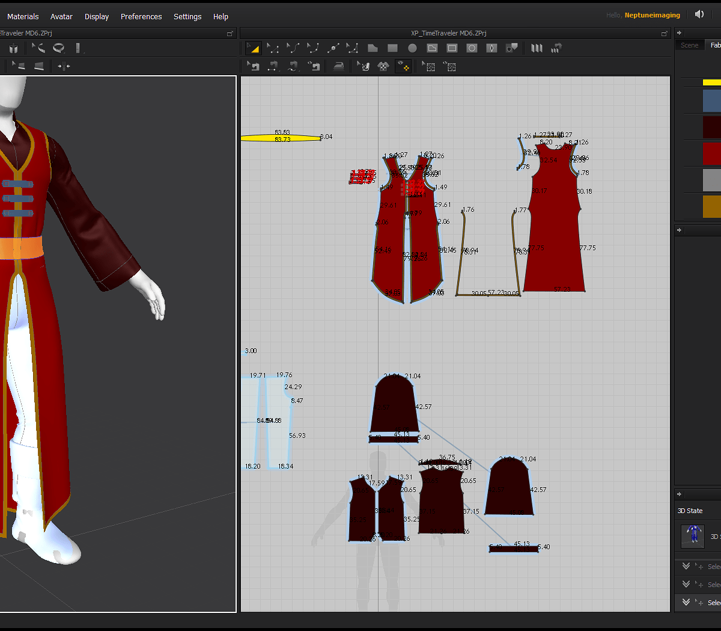Click the Neptuneimaging account name
Viewport: 721px width, 631px height.
(x=653, y=15)
